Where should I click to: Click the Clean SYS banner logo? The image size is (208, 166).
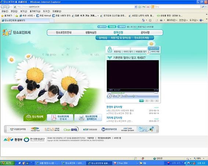(71, 129)
